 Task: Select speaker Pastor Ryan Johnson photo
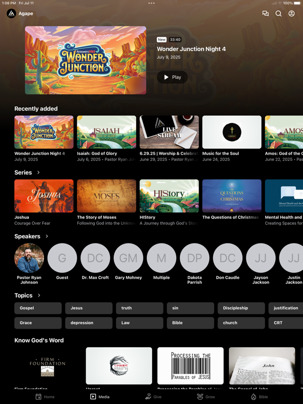pos(29,258)
